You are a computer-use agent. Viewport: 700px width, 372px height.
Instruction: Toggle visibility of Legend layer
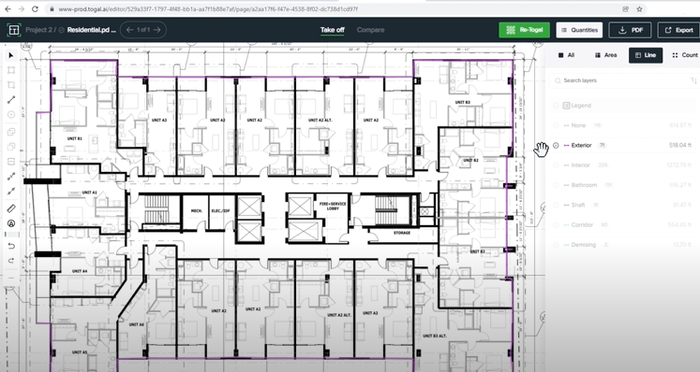point(556,106)
